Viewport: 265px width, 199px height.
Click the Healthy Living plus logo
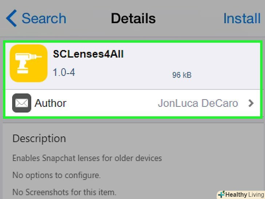tap(221, 194)
